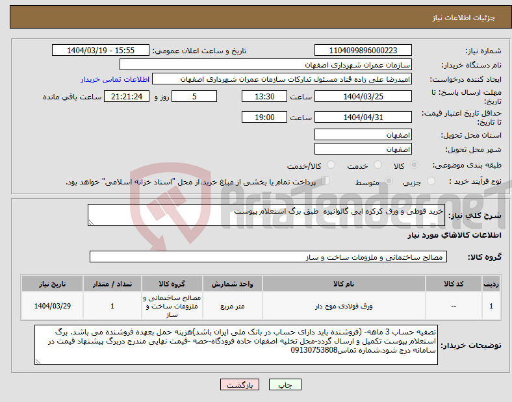Click the واحد شمارش column header

[x=232, y=284]
